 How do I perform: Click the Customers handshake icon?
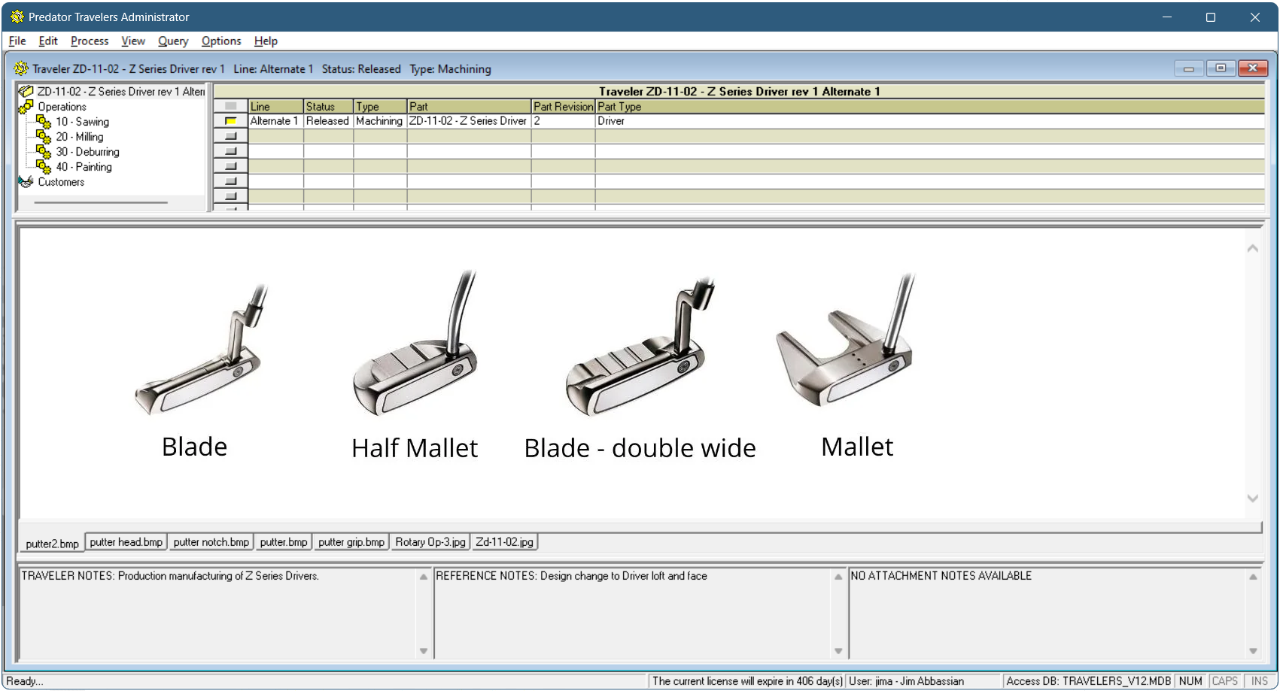(x=26, y=181)
